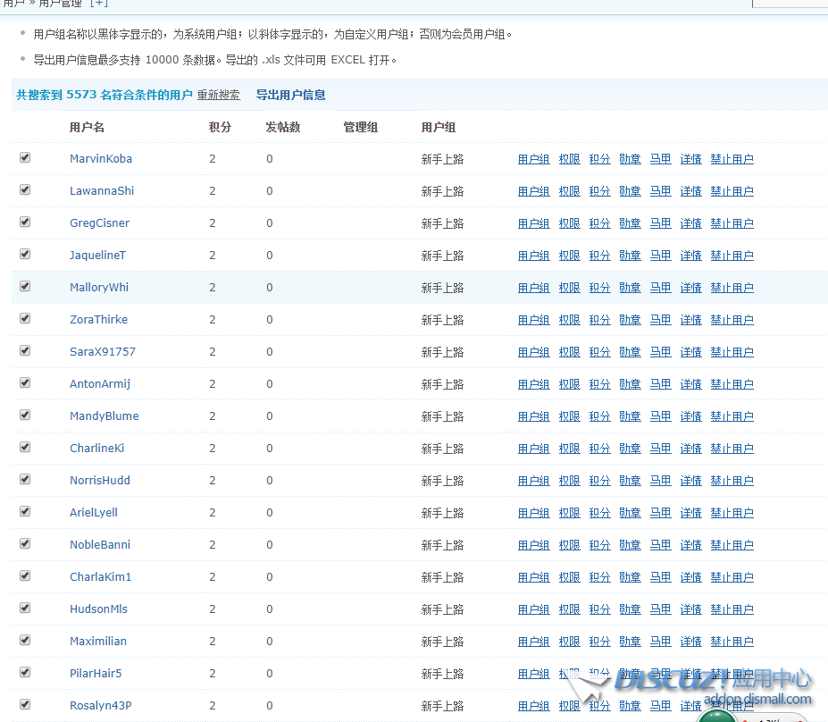Image resolution: width=828 pixels, height=722 pixels.
Task: Open 权限 for CharlaKim1
Action: point(569,577)
